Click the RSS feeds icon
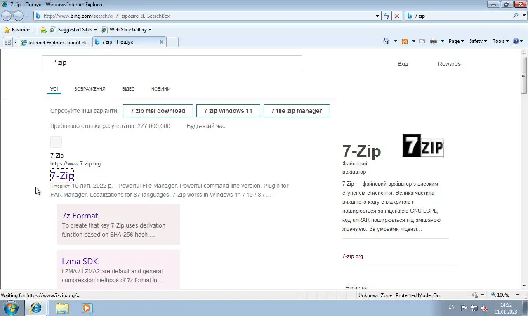Image resolution: width=528 pixels, height=316 pixels. (x=405, y=41)
